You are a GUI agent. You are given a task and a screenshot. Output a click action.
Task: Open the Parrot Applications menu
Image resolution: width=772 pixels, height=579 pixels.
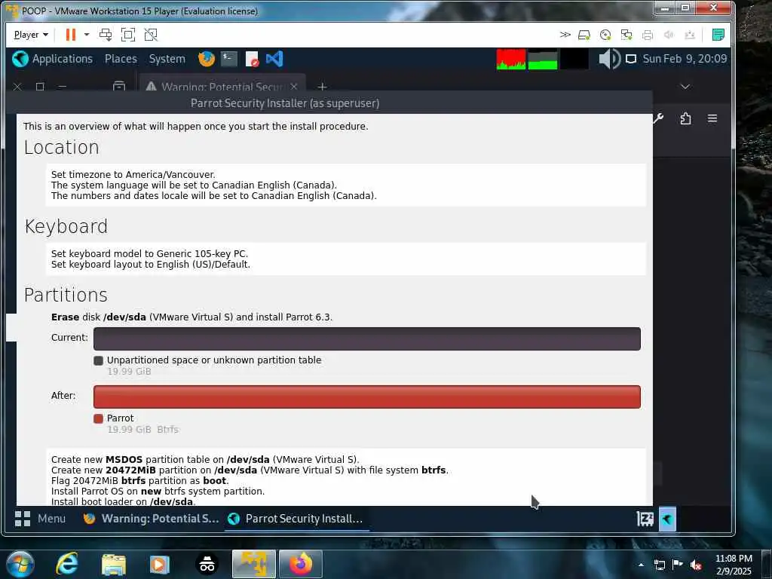53,59
